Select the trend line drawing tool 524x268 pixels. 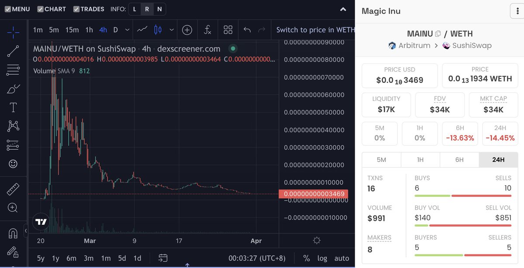click(x=13, y=51)
